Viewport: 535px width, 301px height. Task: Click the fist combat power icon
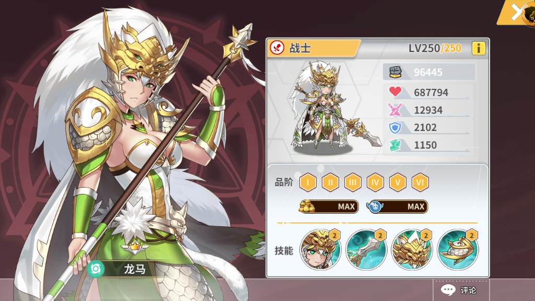tap(396, 72)
